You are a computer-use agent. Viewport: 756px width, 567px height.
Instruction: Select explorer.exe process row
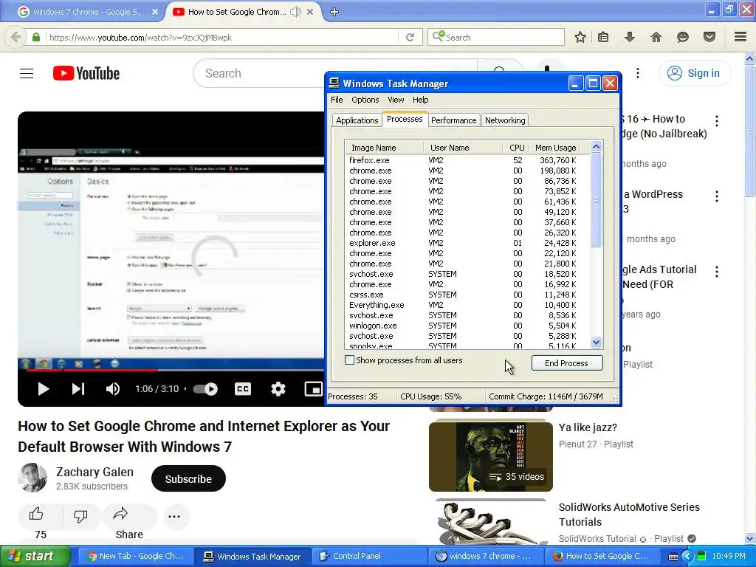coord(467,243)
